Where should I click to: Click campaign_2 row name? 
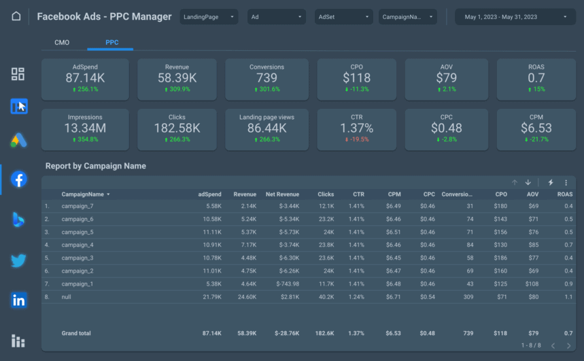pyautogui.click(x=78, y=271)
